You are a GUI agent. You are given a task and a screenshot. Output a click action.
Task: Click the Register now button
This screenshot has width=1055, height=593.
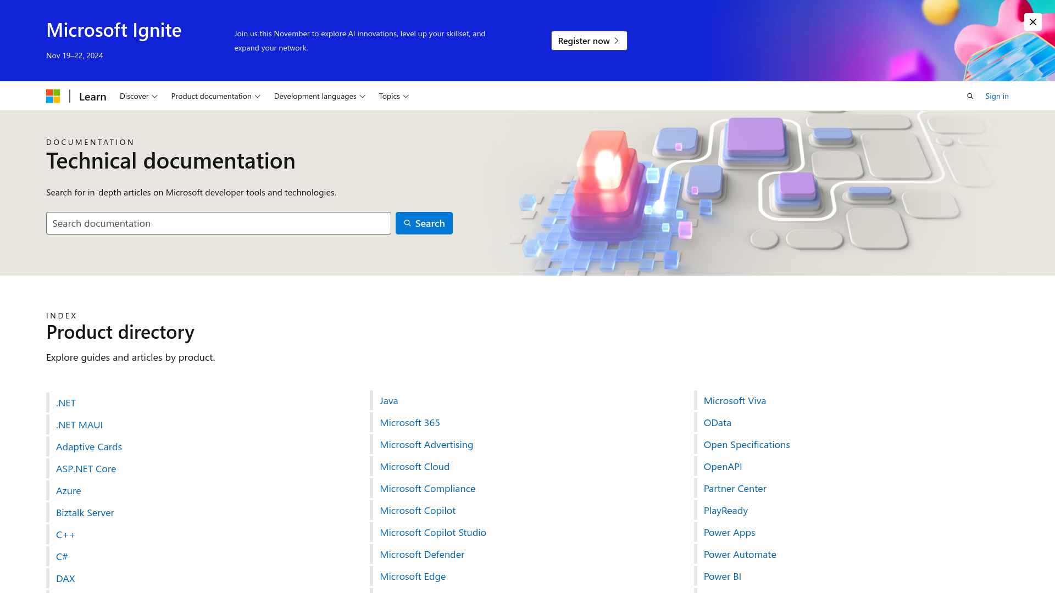tap(588, 41)
